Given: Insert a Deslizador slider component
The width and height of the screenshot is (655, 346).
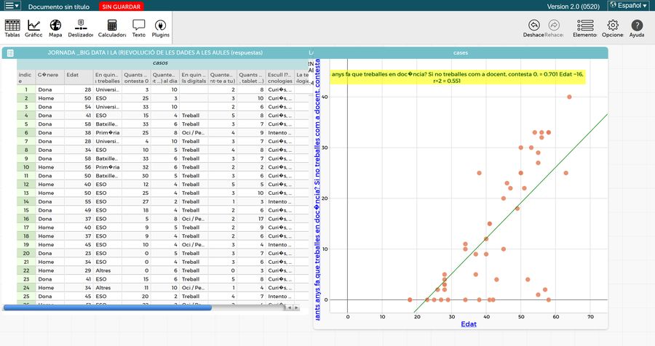Looking at the screenshot, I should (81, 28).
